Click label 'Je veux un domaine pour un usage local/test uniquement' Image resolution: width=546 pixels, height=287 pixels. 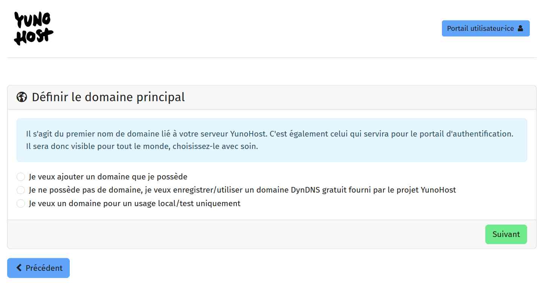click(135, 203)
